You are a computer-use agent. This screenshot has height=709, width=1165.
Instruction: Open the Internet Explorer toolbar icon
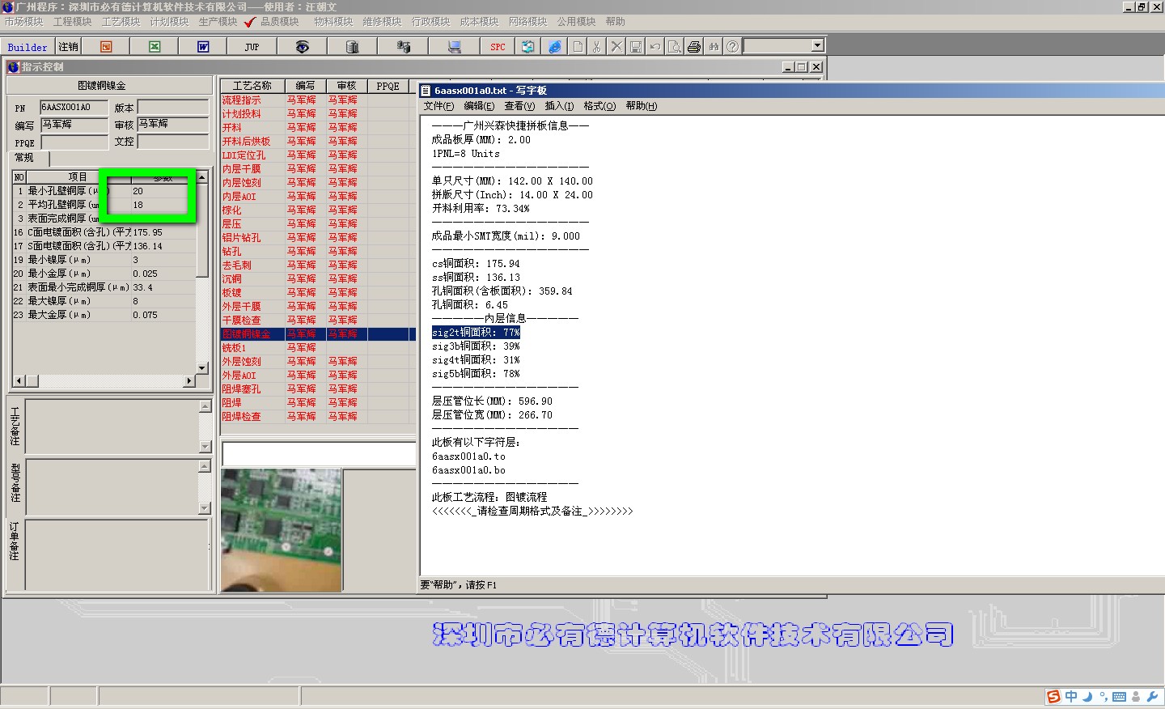[554, 47]
